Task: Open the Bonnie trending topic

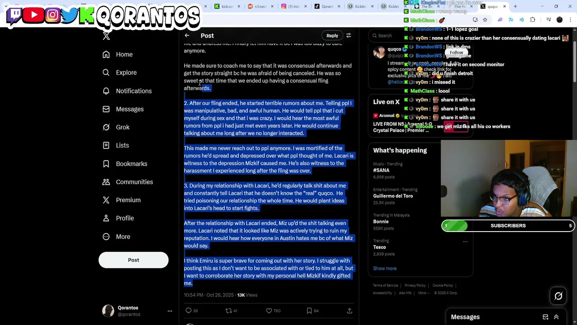Action: 381,222
